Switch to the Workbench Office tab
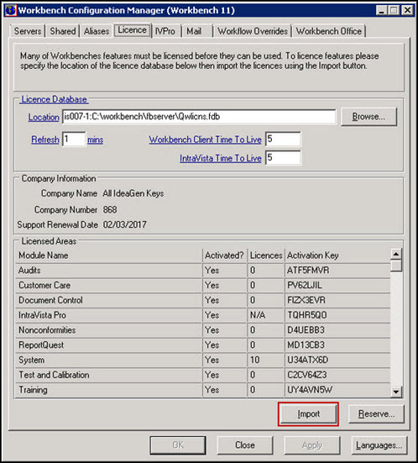Screen dimensions: 418x463 coord(329,31)
